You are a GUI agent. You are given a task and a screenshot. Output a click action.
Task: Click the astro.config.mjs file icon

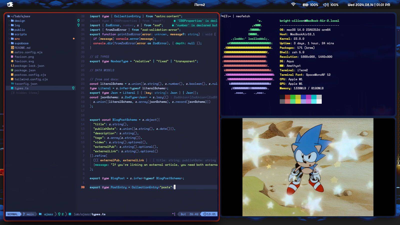(12, 52)
